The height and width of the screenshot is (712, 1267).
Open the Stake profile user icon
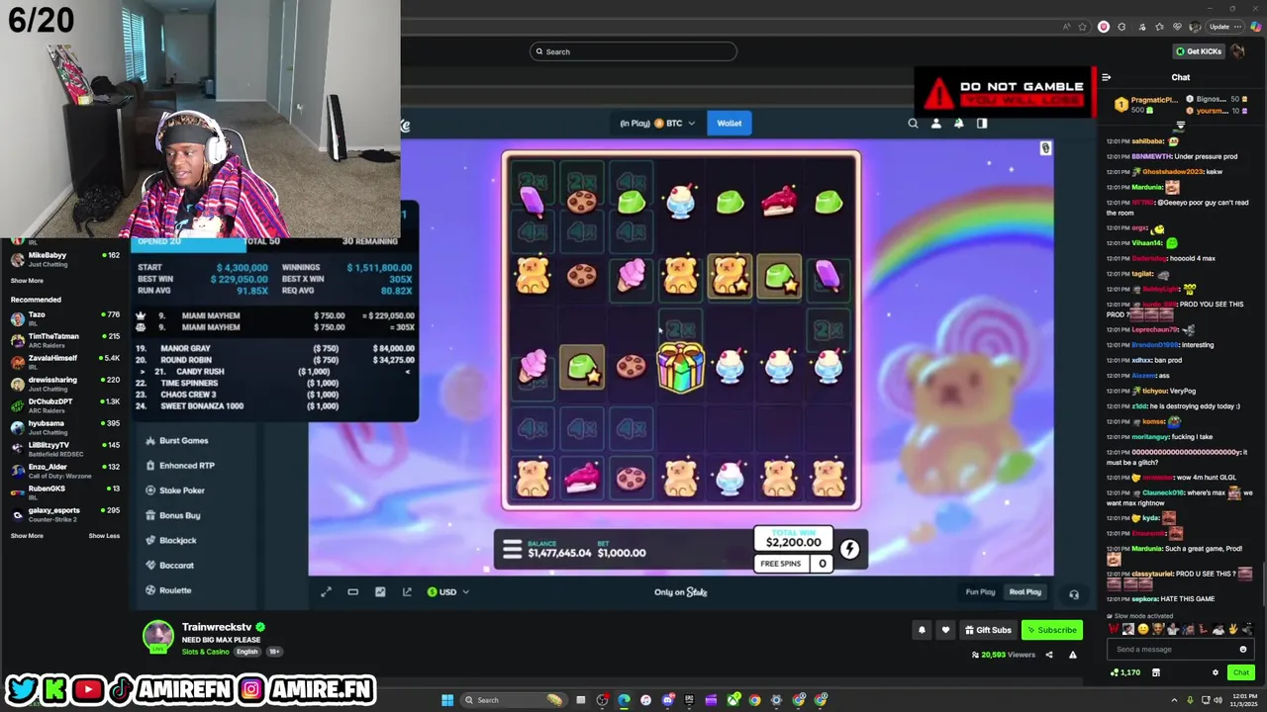[x=935, y=124]
